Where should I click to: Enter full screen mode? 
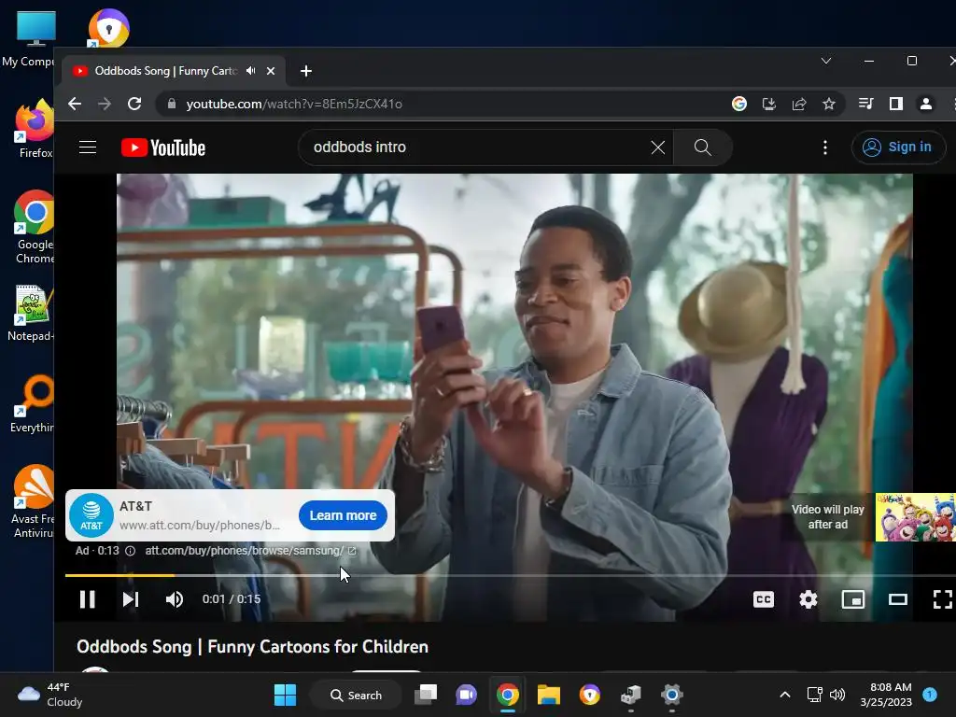click(943, 599)
